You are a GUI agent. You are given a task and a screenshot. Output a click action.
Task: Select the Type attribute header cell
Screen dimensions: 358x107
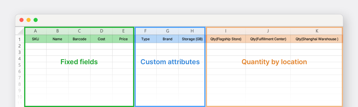point(146,39)
